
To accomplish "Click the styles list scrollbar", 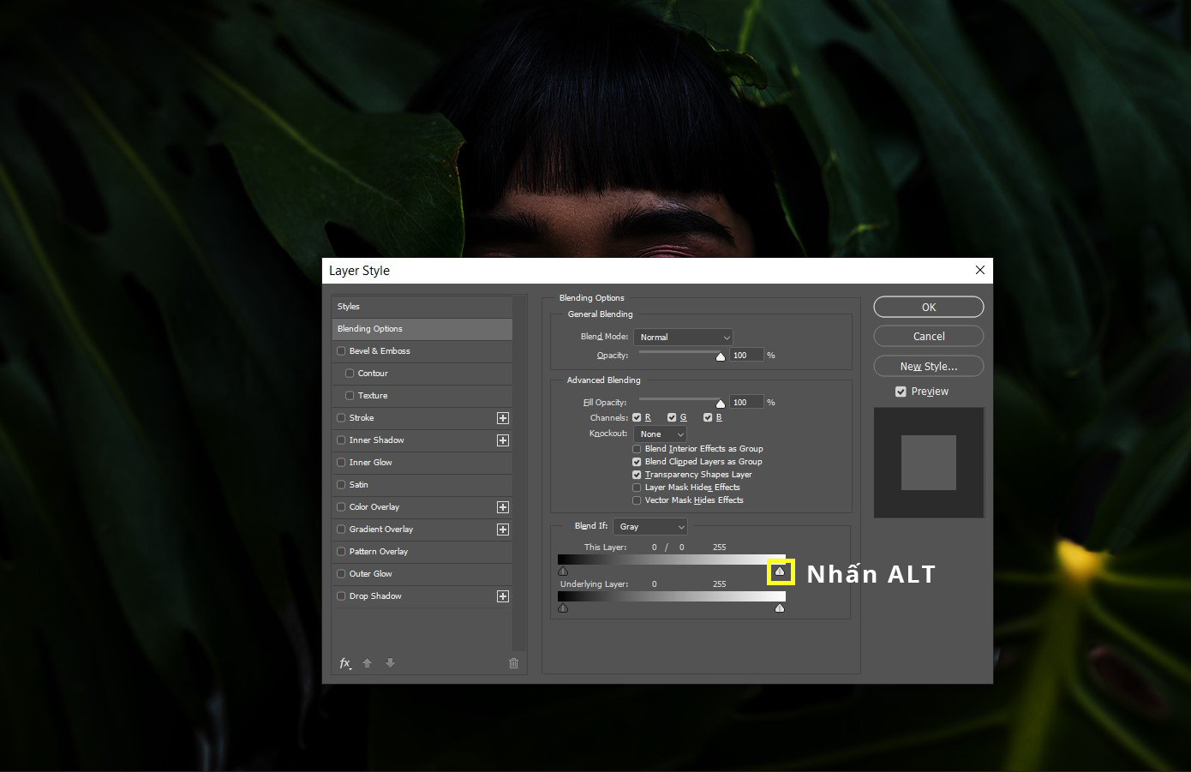I will click(x=518, y=474).
